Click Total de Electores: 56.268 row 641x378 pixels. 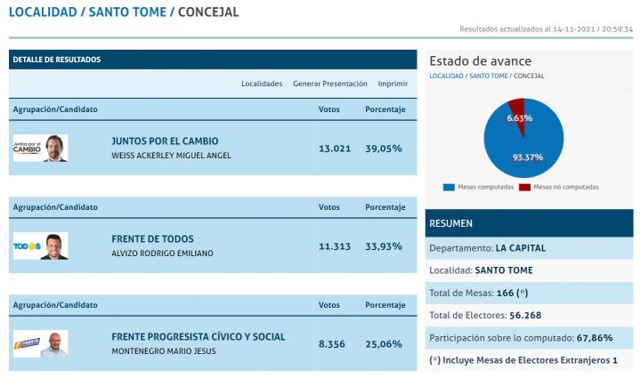[529, 316]
